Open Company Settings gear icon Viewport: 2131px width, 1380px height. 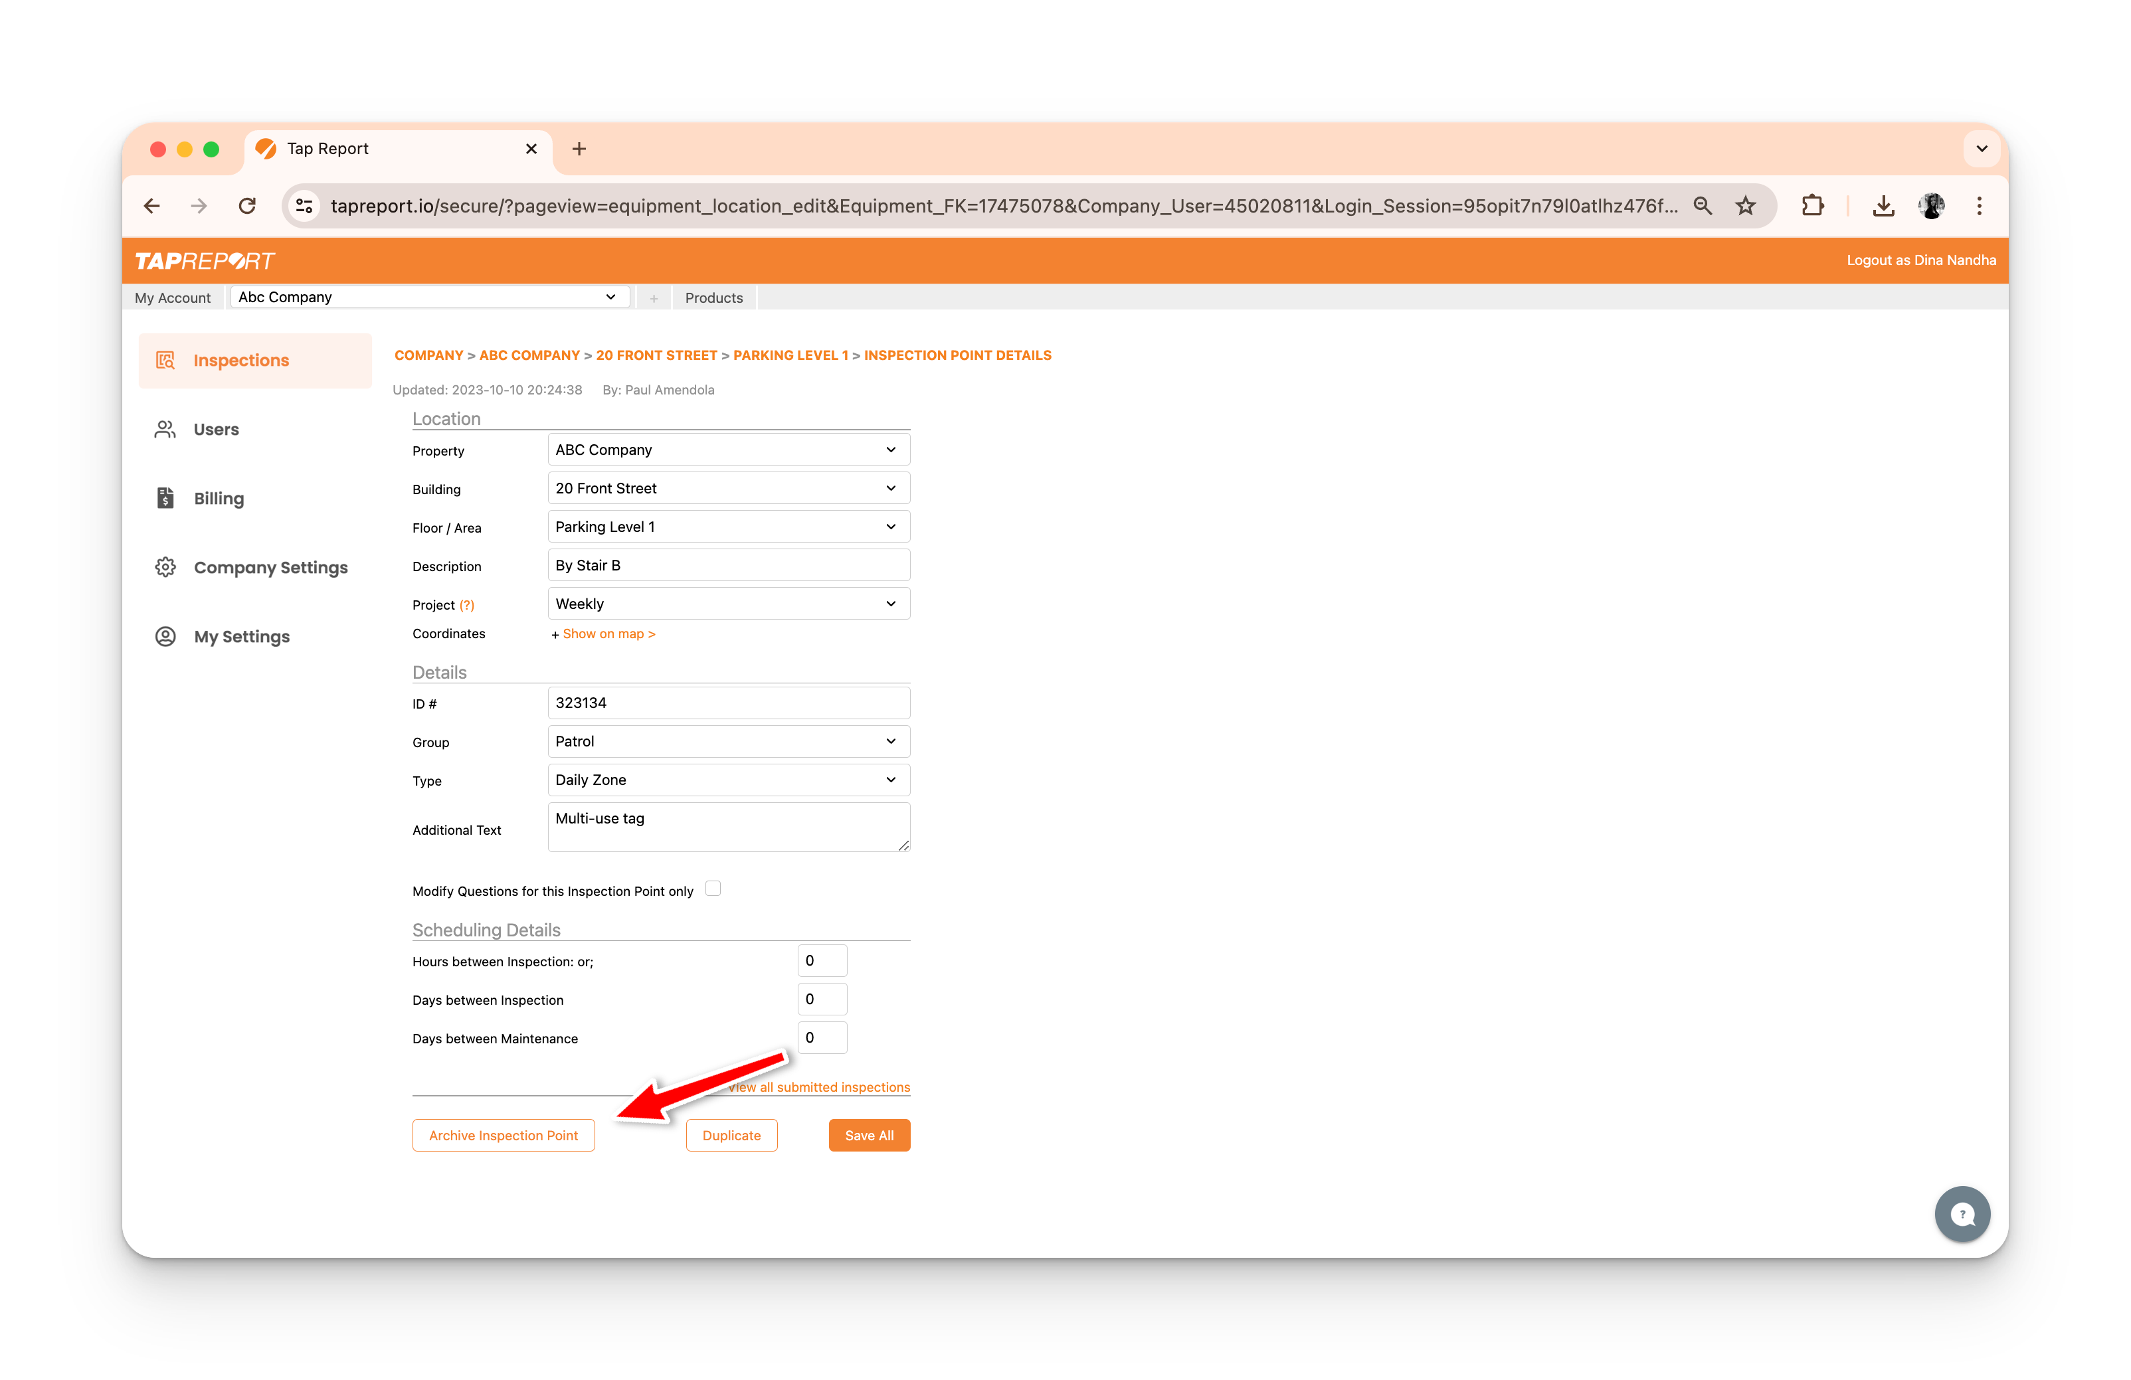point(165,567)
